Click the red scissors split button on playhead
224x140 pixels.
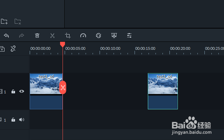click(63, 87)
